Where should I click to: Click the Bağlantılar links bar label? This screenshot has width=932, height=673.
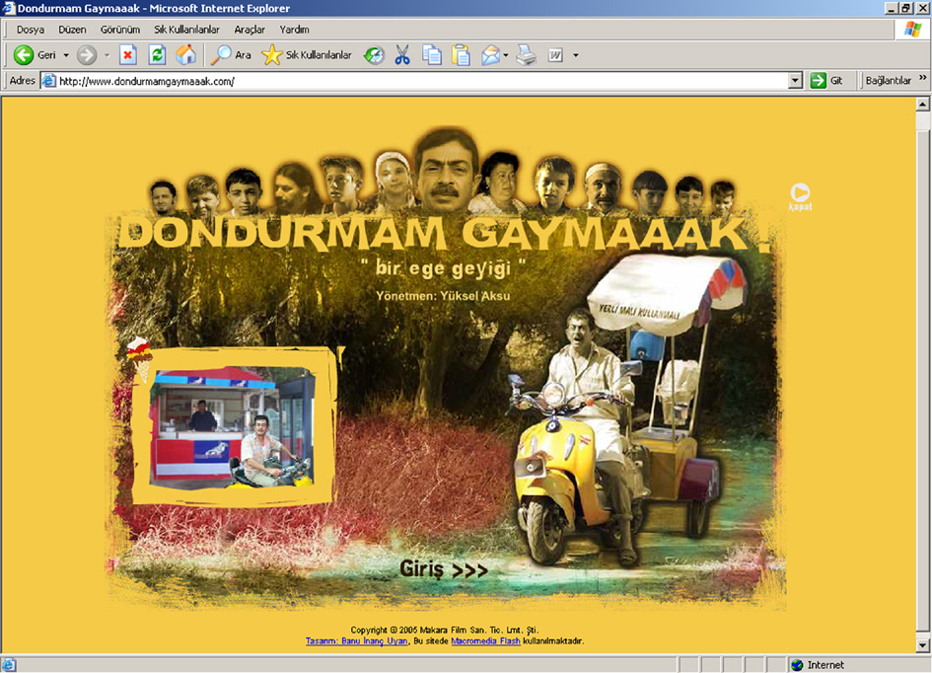pyautogui.click(x=888, y=81)
